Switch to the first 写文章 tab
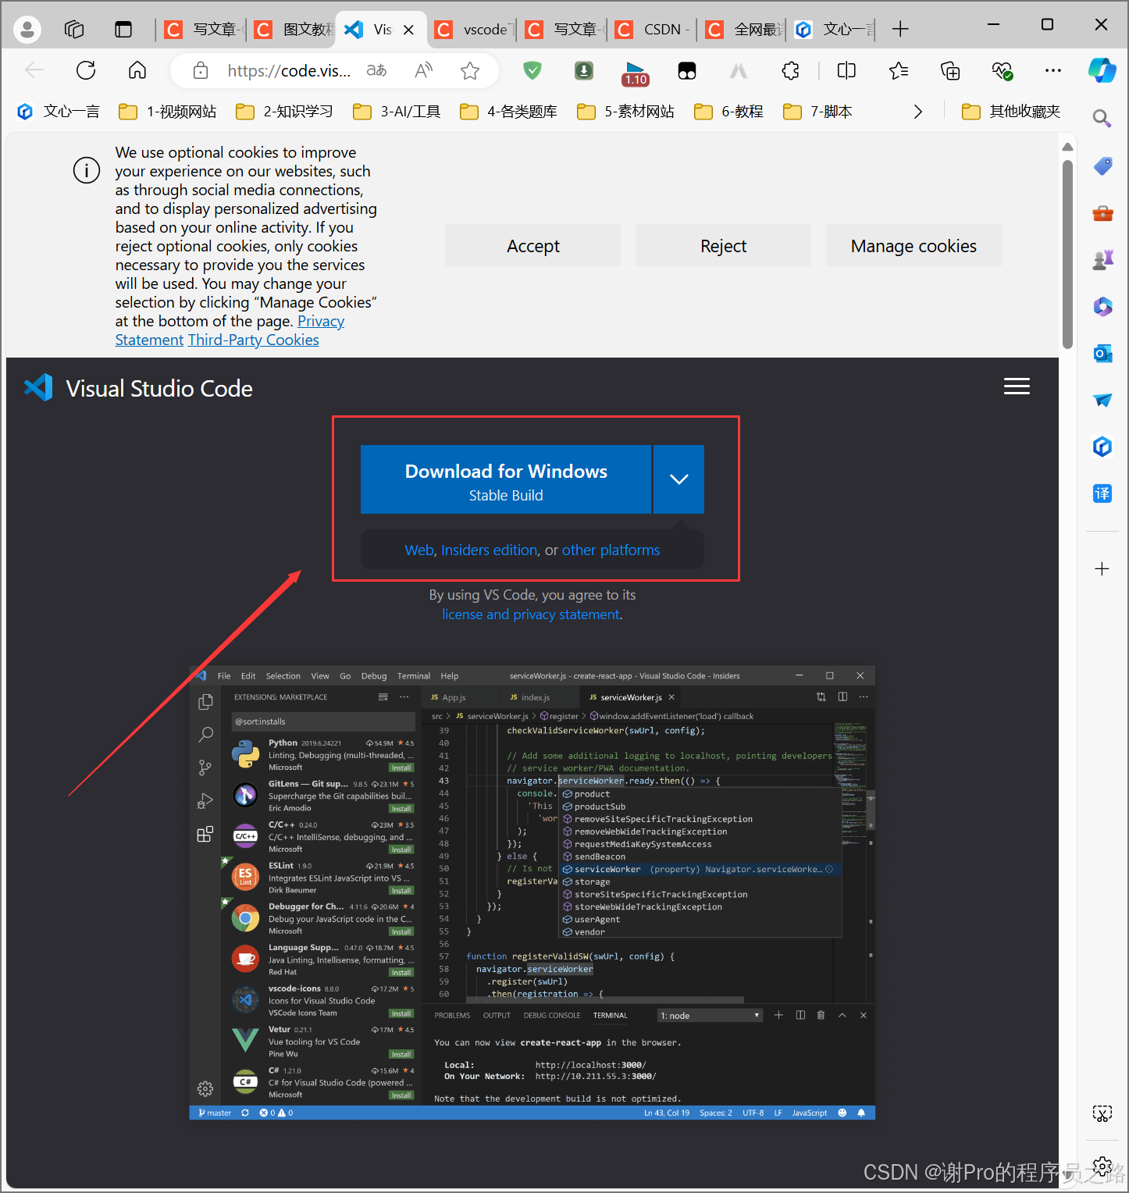1129x1193 pixels. [203, 30]
